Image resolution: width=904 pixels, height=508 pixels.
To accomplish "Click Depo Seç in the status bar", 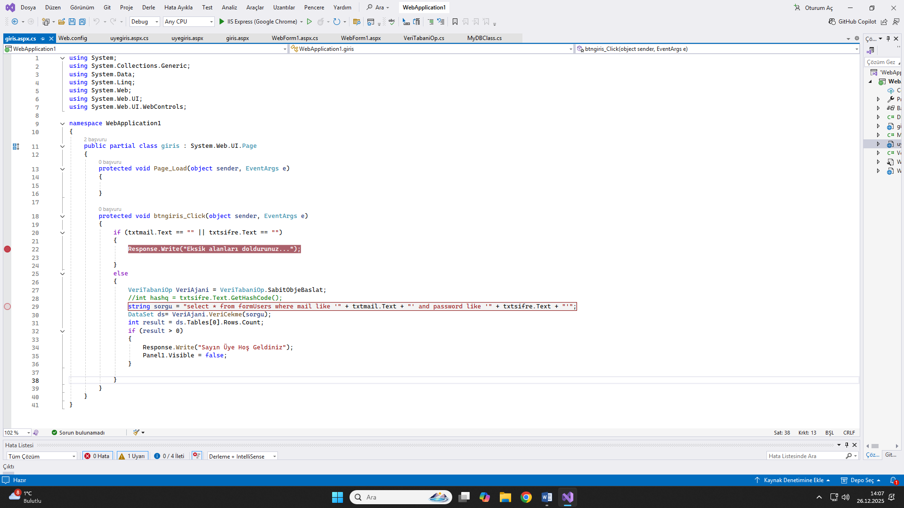I will point(861,480).
